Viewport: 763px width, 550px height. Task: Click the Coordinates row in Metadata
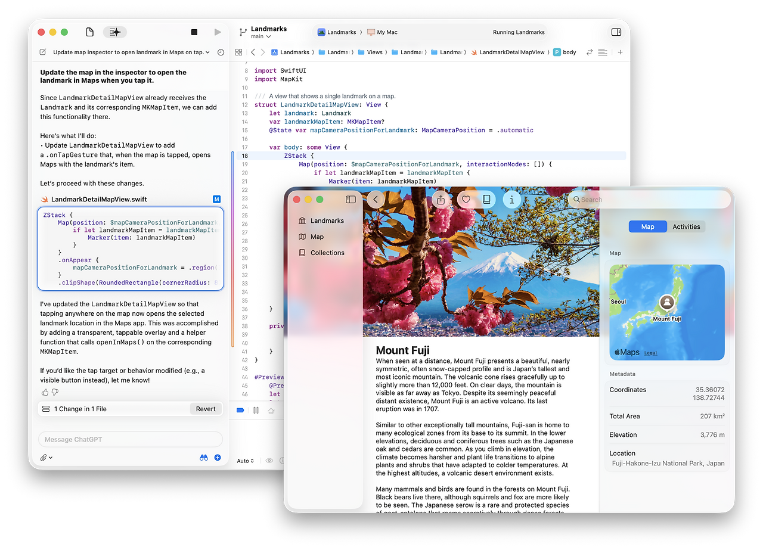(667, 393)
